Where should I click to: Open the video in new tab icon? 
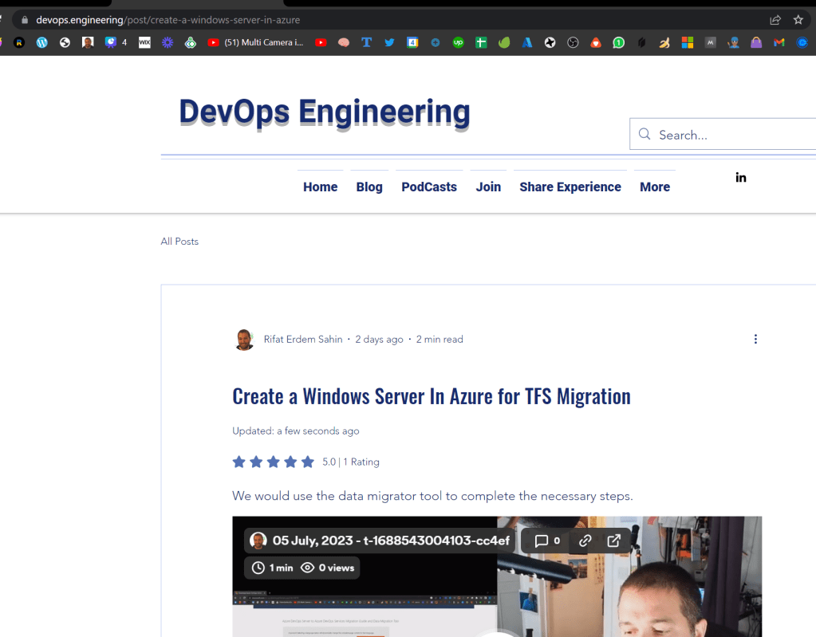click(x=614, y=541)
